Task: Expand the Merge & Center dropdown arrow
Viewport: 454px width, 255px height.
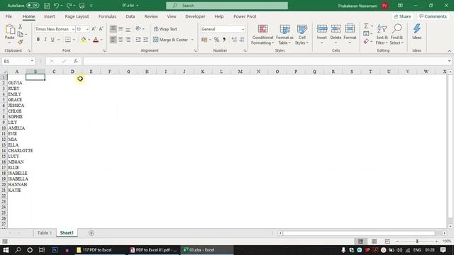Action: point(192,40)
